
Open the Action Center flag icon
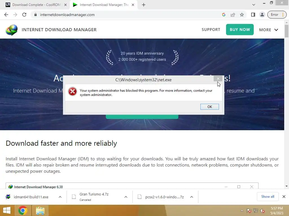tap(249, 211)
